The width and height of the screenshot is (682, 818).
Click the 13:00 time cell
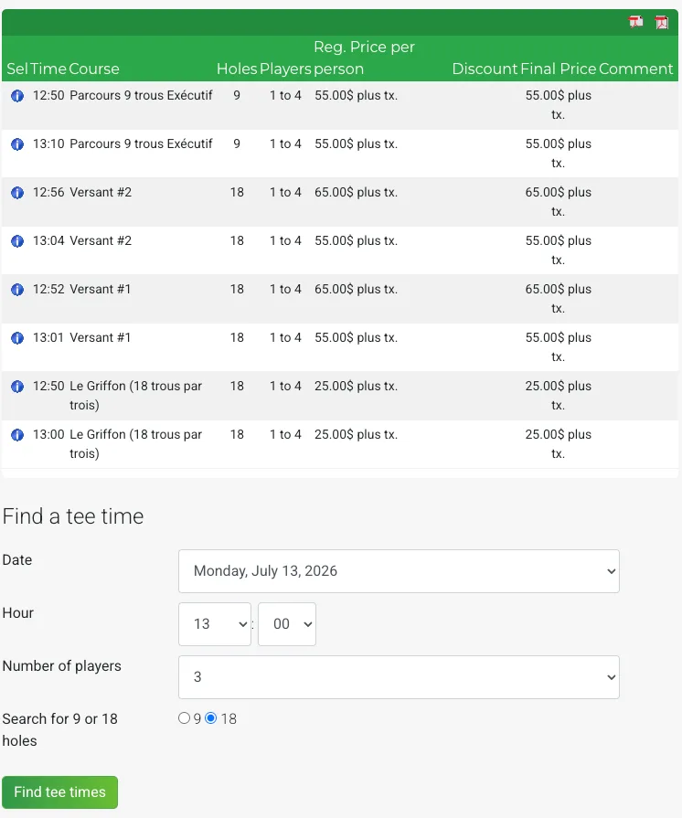(x=48, y=435)
